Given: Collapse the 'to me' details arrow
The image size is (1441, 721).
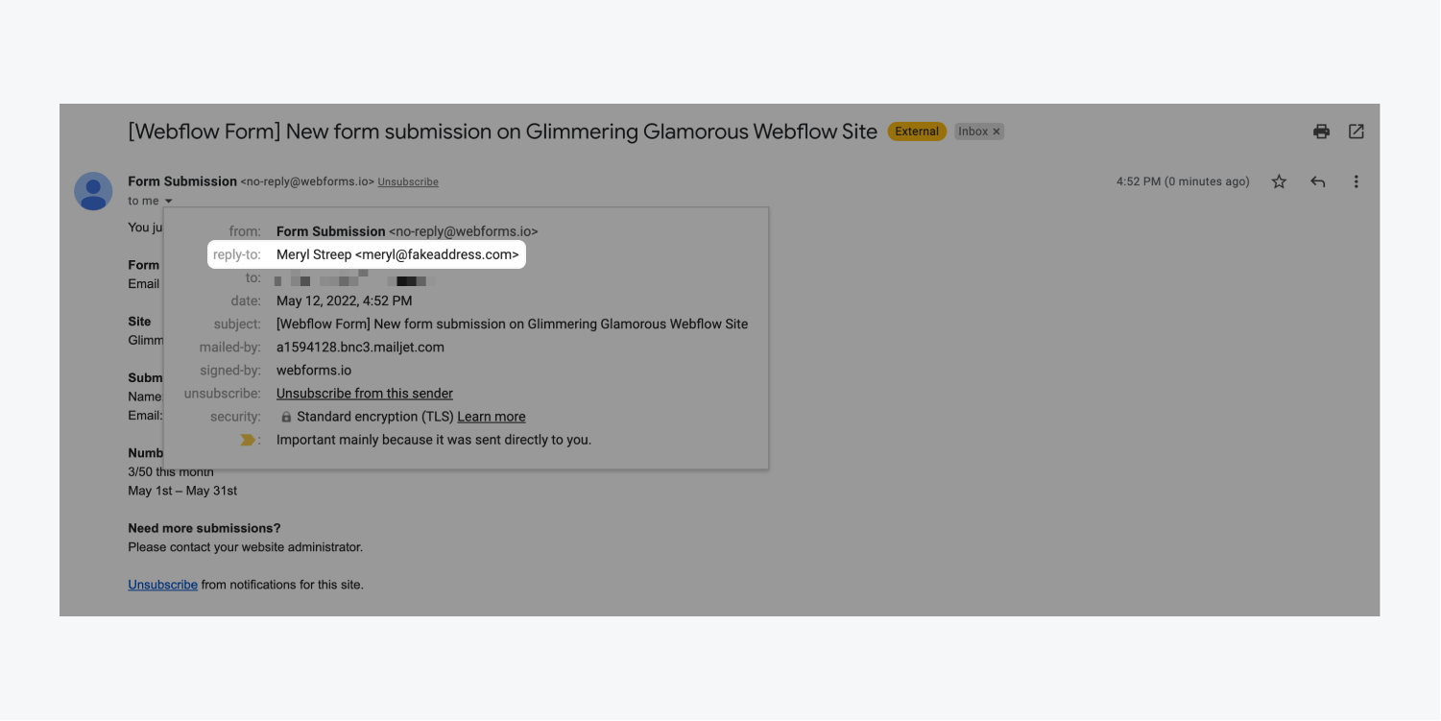Looking at the screenshot, I should (168, 201).
